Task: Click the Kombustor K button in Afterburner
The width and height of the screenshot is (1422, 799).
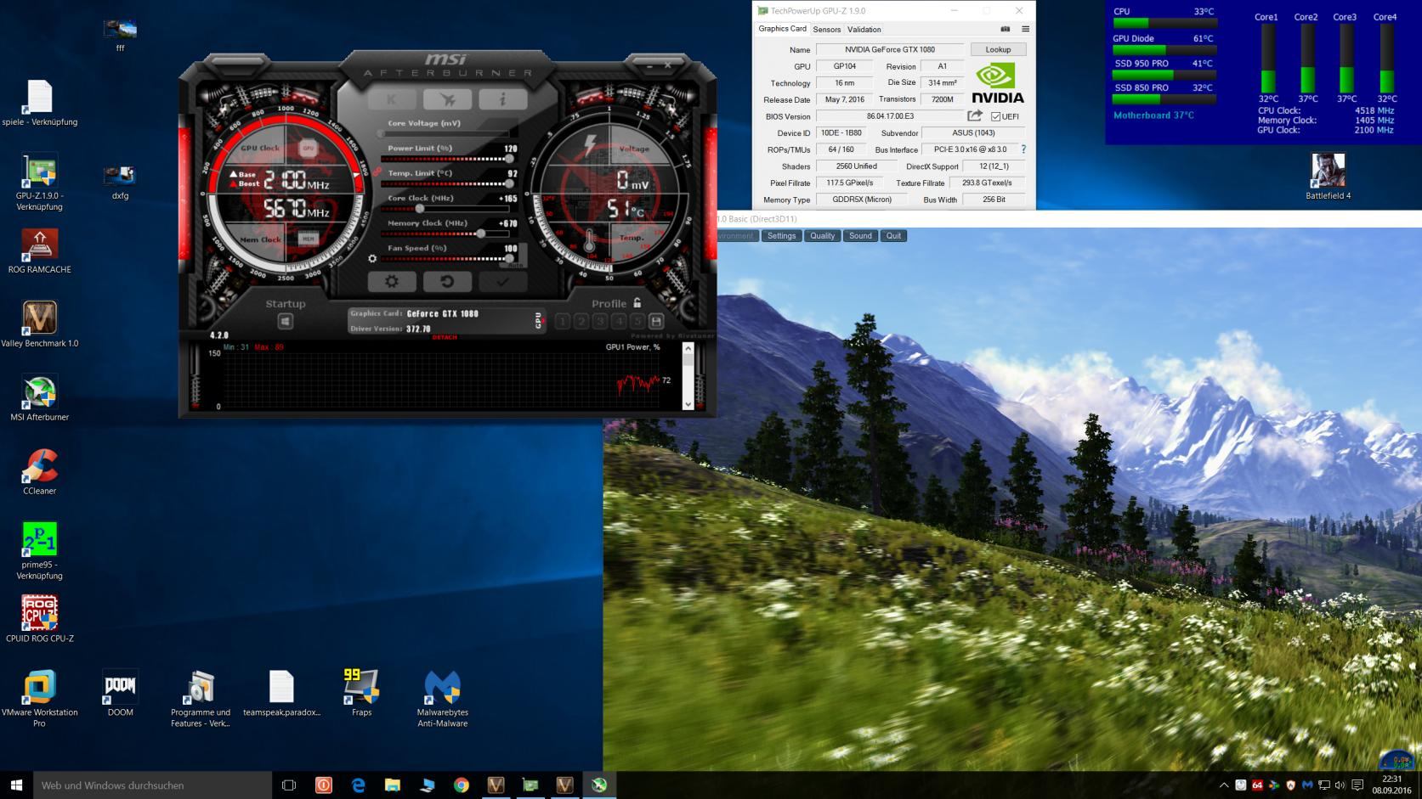Action: [x=392, y=99]
